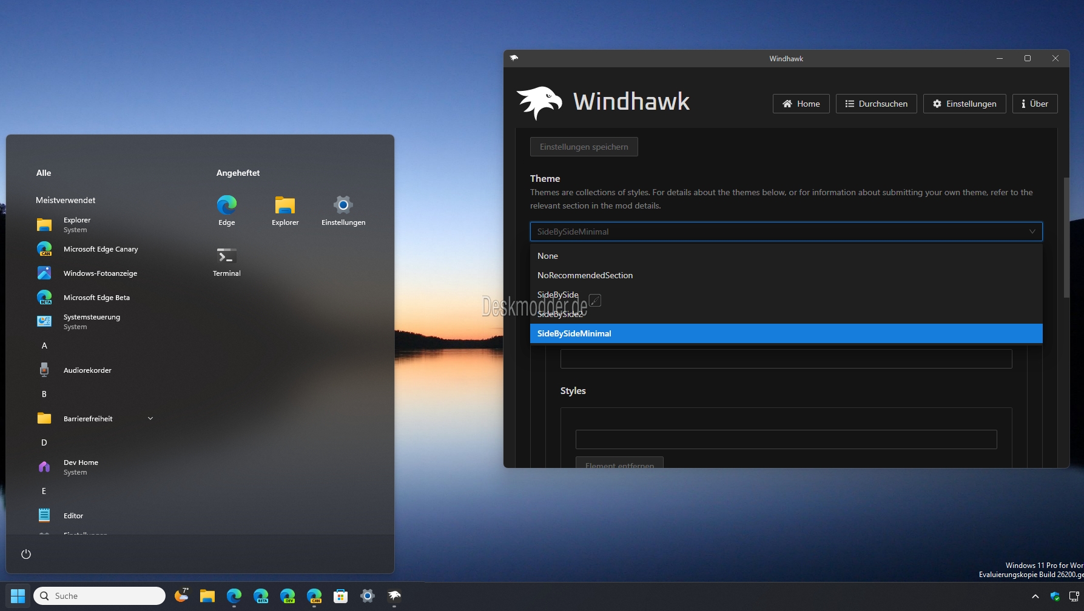Open File Explorer from the taskbar
This screenshot has height=611, width=1084.
[x=207, y=596]
